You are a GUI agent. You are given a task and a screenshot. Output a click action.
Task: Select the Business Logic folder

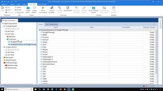click(12, 65)
